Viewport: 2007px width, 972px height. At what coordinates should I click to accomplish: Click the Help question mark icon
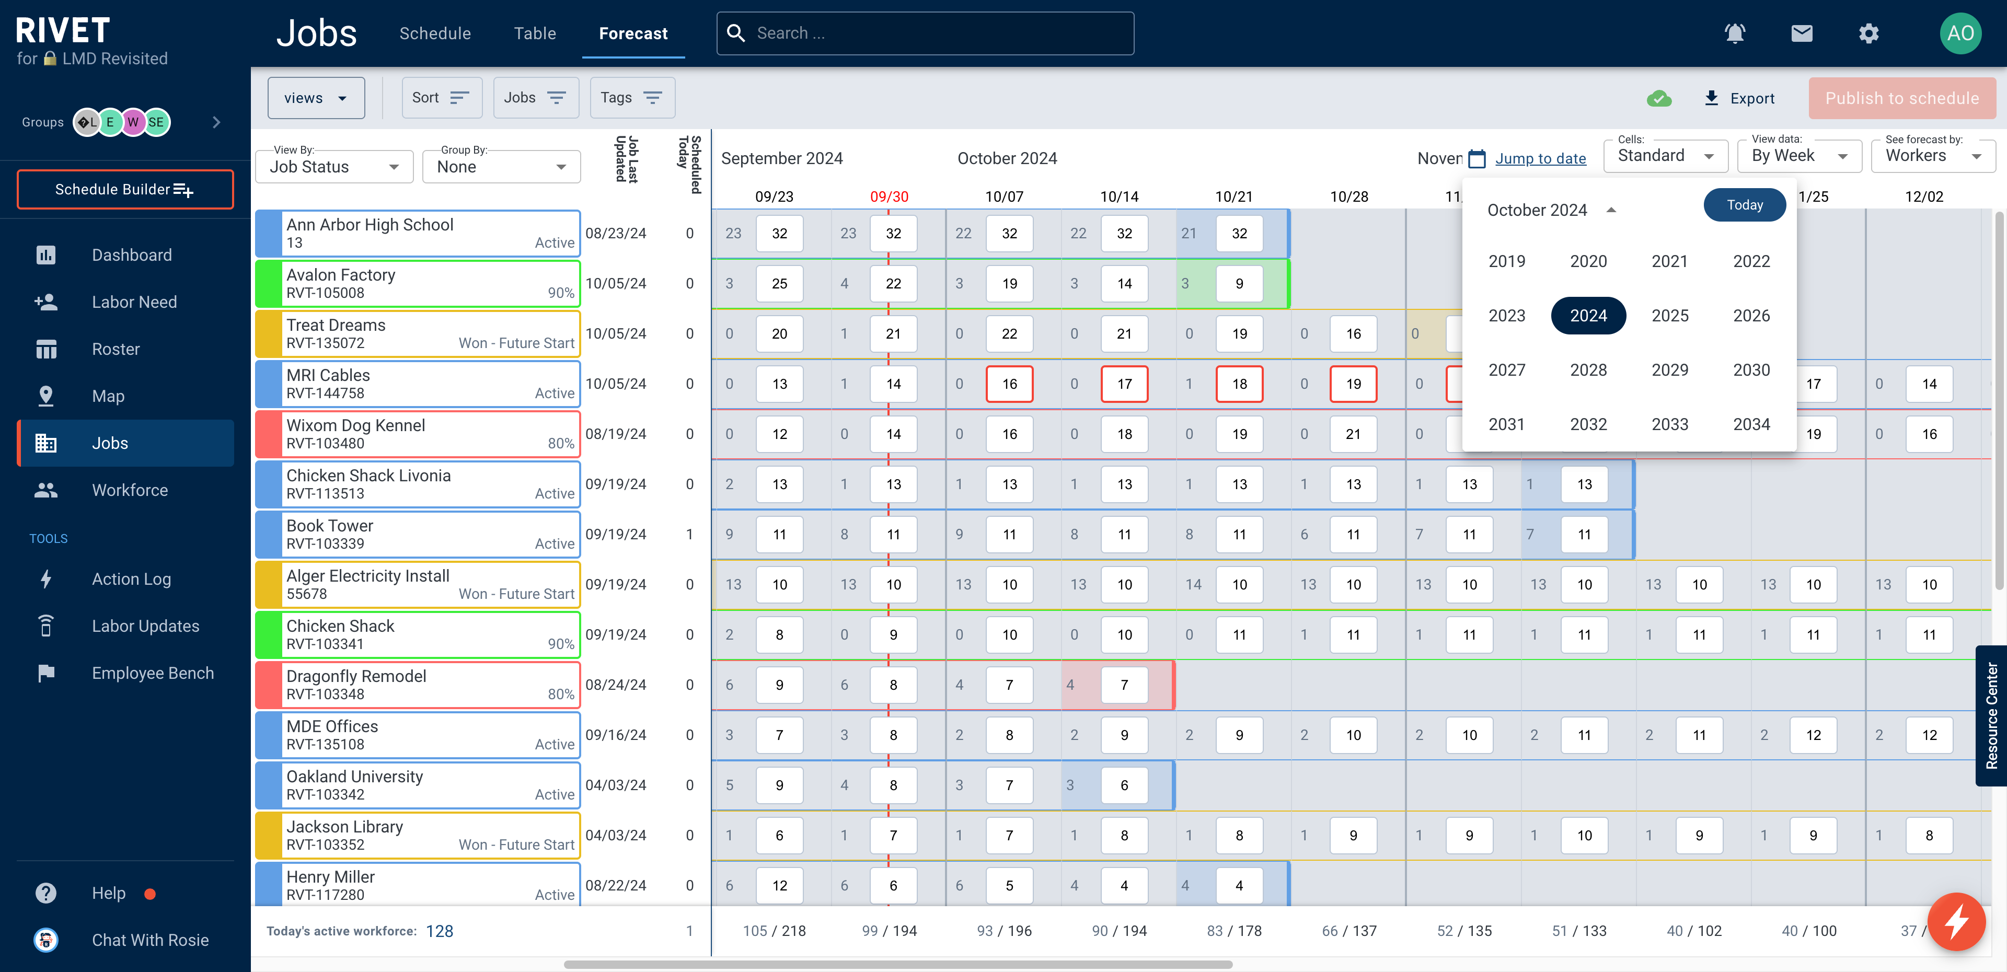(x=46, y=893)
